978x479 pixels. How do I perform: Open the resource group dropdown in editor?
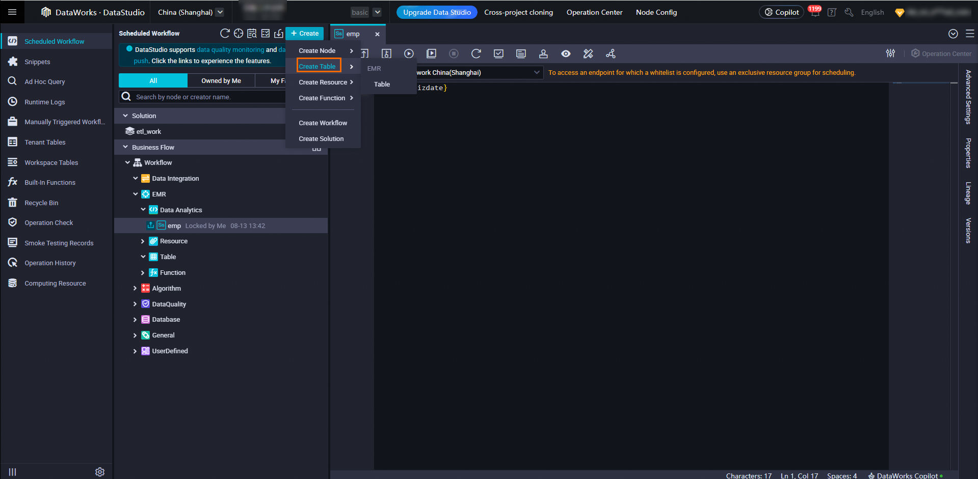[536, 72]
